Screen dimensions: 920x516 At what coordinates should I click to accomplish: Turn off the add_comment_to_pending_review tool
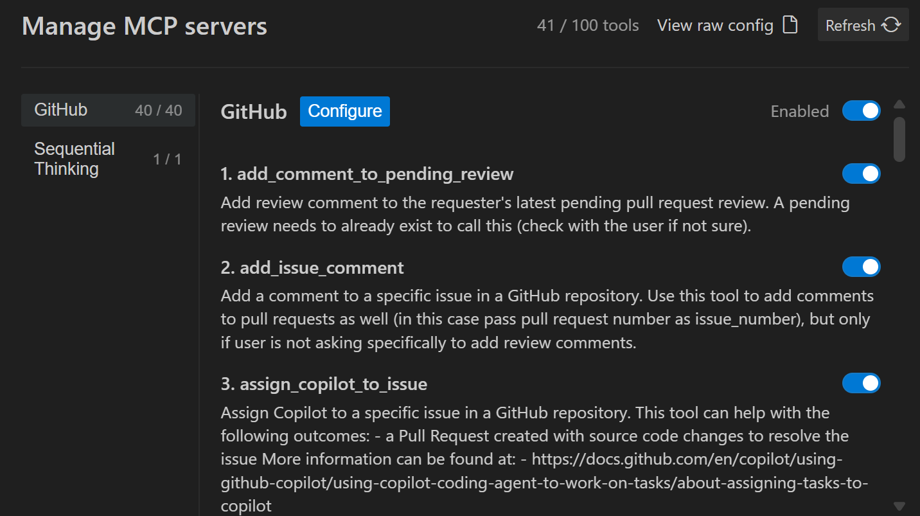coord(861,173)
